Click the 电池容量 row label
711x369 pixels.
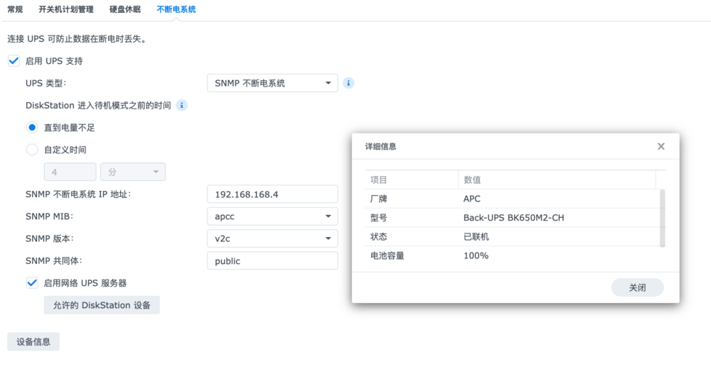(387, 255)
